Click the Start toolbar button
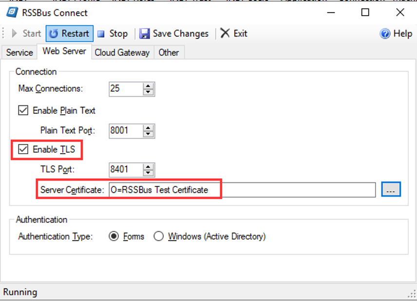The height and width of the screenshot is (302, 417). coord(26,34)
